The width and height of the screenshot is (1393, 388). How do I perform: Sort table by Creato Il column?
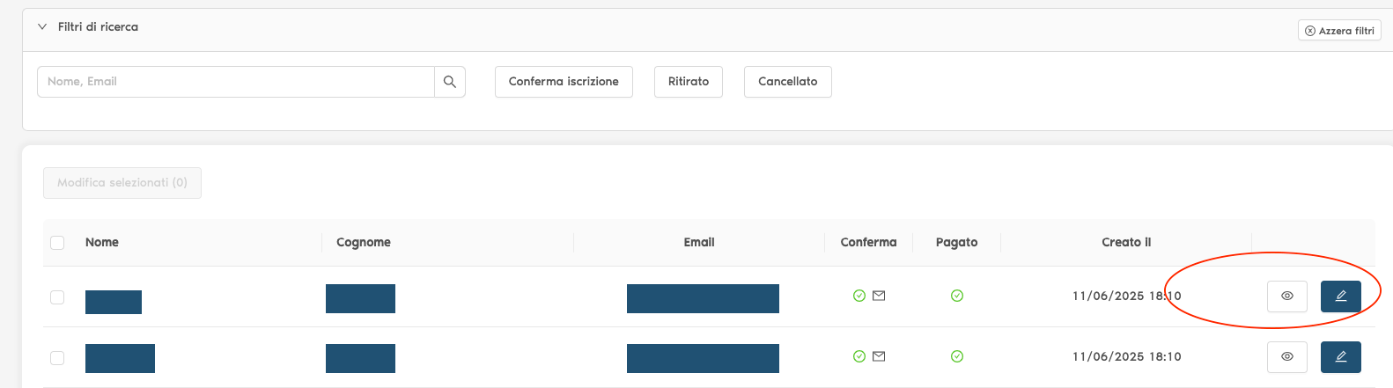1126,243
